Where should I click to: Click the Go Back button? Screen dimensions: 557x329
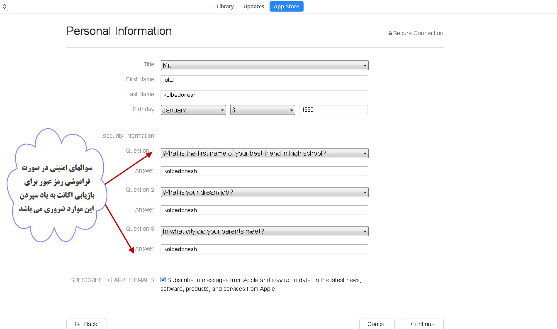click(86, 324)
